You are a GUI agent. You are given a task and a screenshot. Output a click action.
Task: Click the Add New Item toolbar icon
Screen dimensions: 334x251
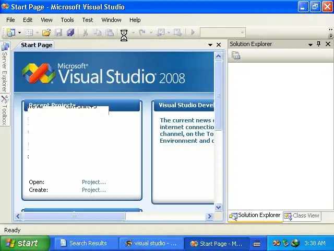pyautogui.click(x=29, y=32)
